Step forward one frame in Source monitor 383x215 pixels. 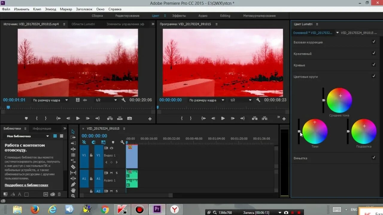point(88,119)
